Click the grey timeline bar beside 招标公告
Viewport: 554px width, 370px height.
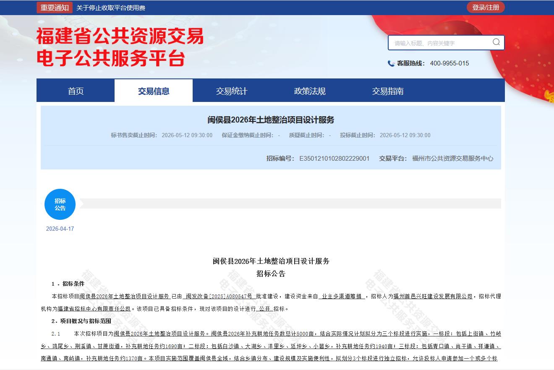pos(290,203)
